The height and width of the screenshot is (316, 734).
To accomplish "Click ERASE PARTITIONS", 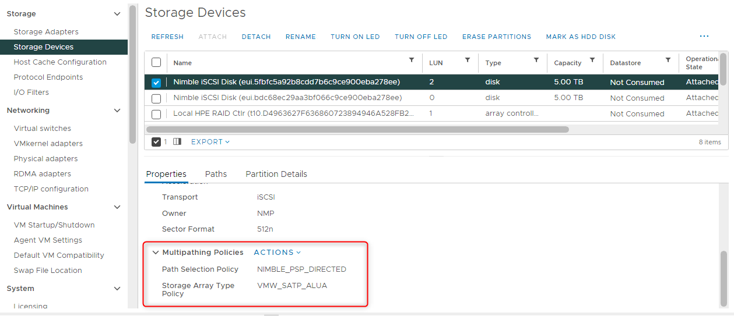I will 497,37.
